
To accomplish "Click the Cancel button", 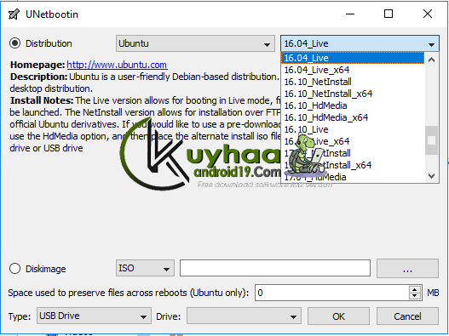I will coord(407,316).
